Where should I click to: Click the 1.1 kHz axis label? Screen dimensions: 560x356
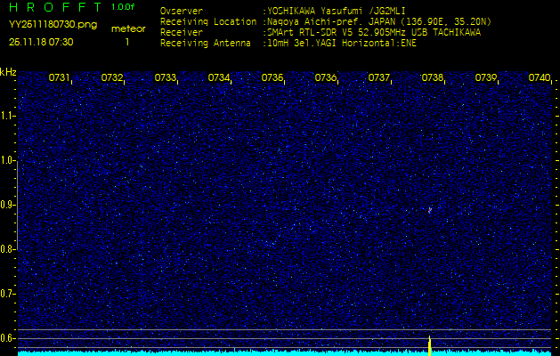(x=8, y=115)
